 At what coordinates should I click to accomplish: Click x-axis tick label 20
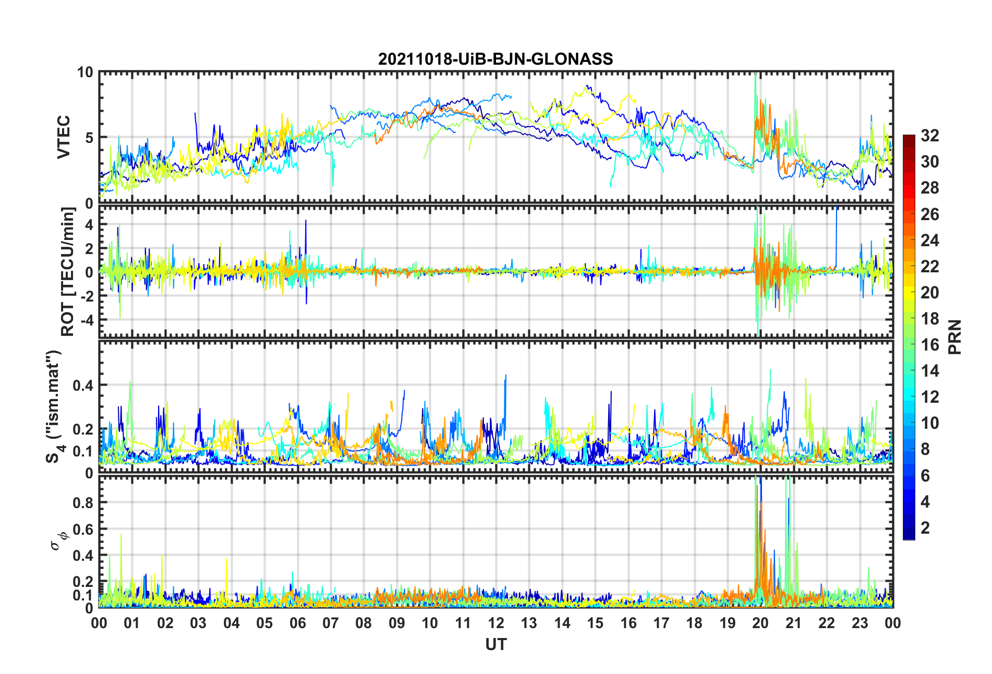[760, 623]
